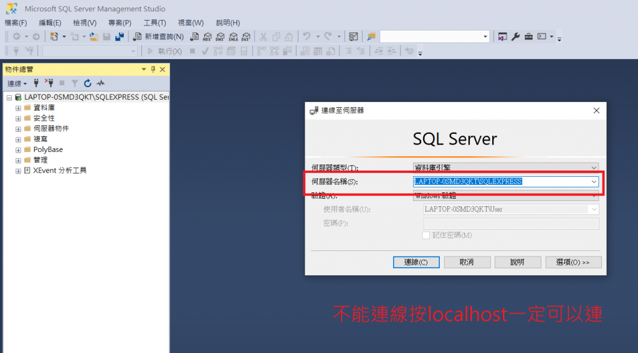Click the 說明 help button in dialog
The height and width of the screenshot is (353, 638).
tap(518, 262)
